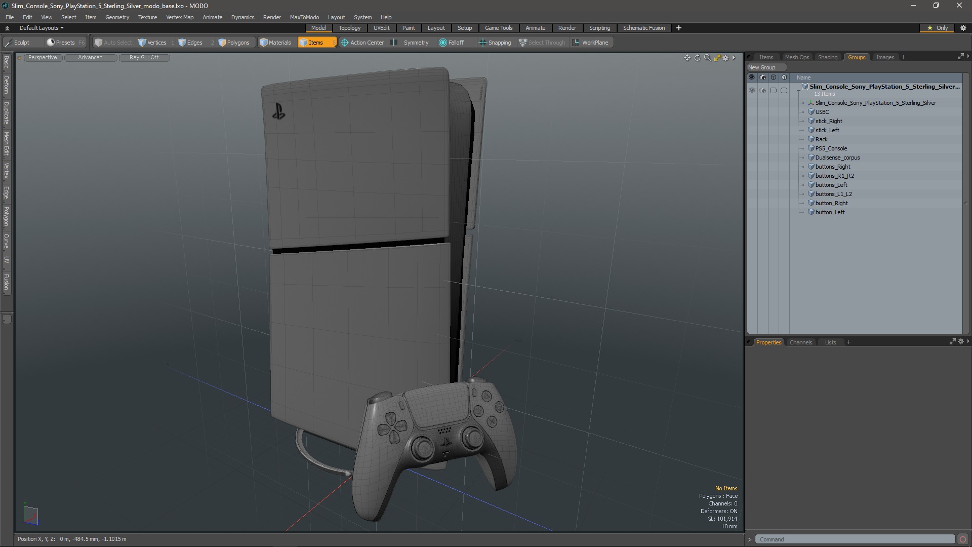Open the Perspective view type dropdown
This screenshot has height=547, width=972.
coord(43,58)
